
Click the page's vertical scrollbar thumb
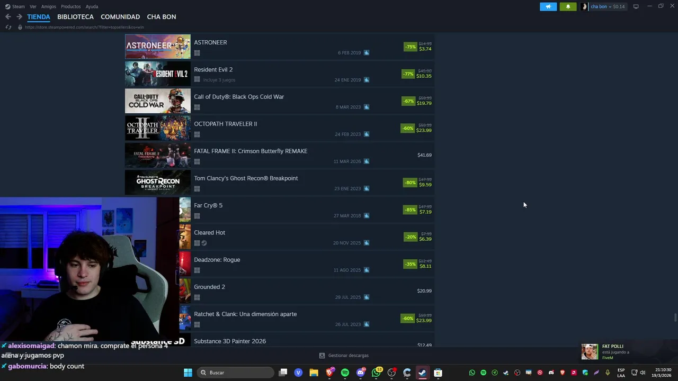point(675,317)
